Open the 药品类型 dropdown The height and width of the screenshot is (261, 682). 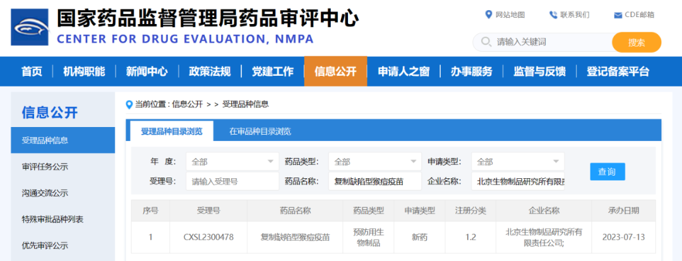point(375,162)
